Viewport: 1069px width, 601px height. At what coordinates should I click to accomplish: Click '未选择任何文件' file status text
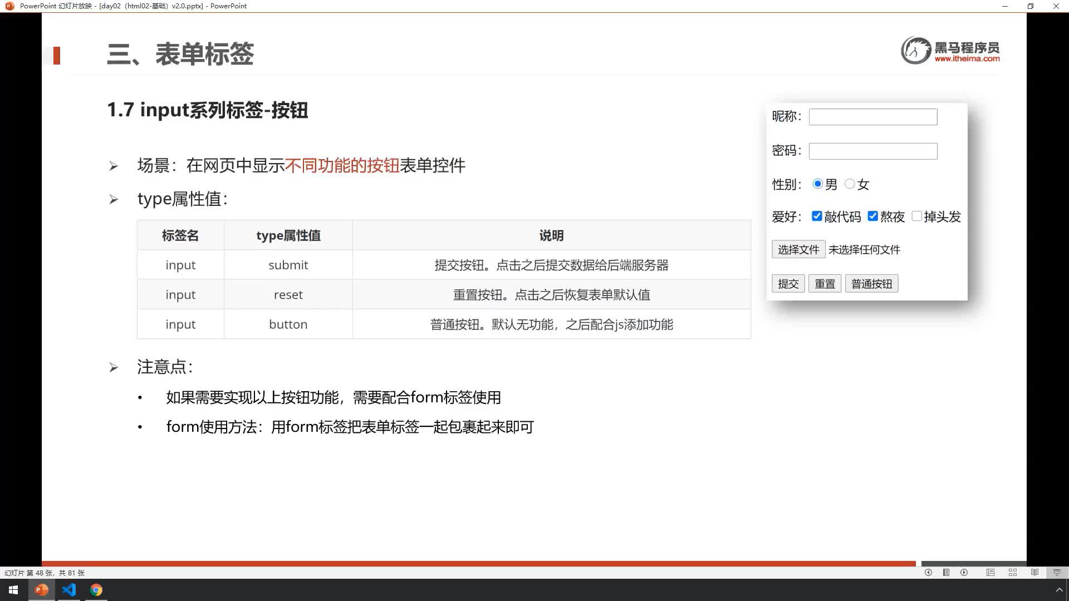click(864, 250)
